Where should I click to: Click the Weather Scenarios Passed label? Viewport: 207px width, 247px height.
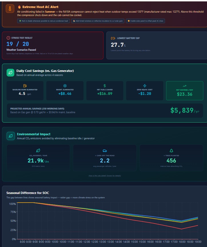[21, 50]
